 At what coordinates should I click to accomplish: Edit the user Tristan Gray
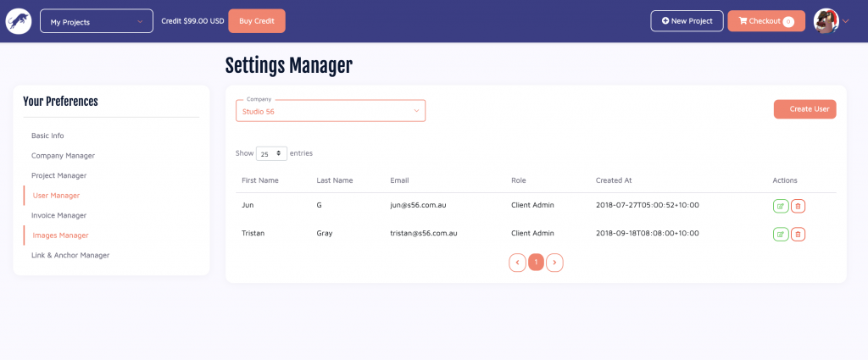click(780, 234)
